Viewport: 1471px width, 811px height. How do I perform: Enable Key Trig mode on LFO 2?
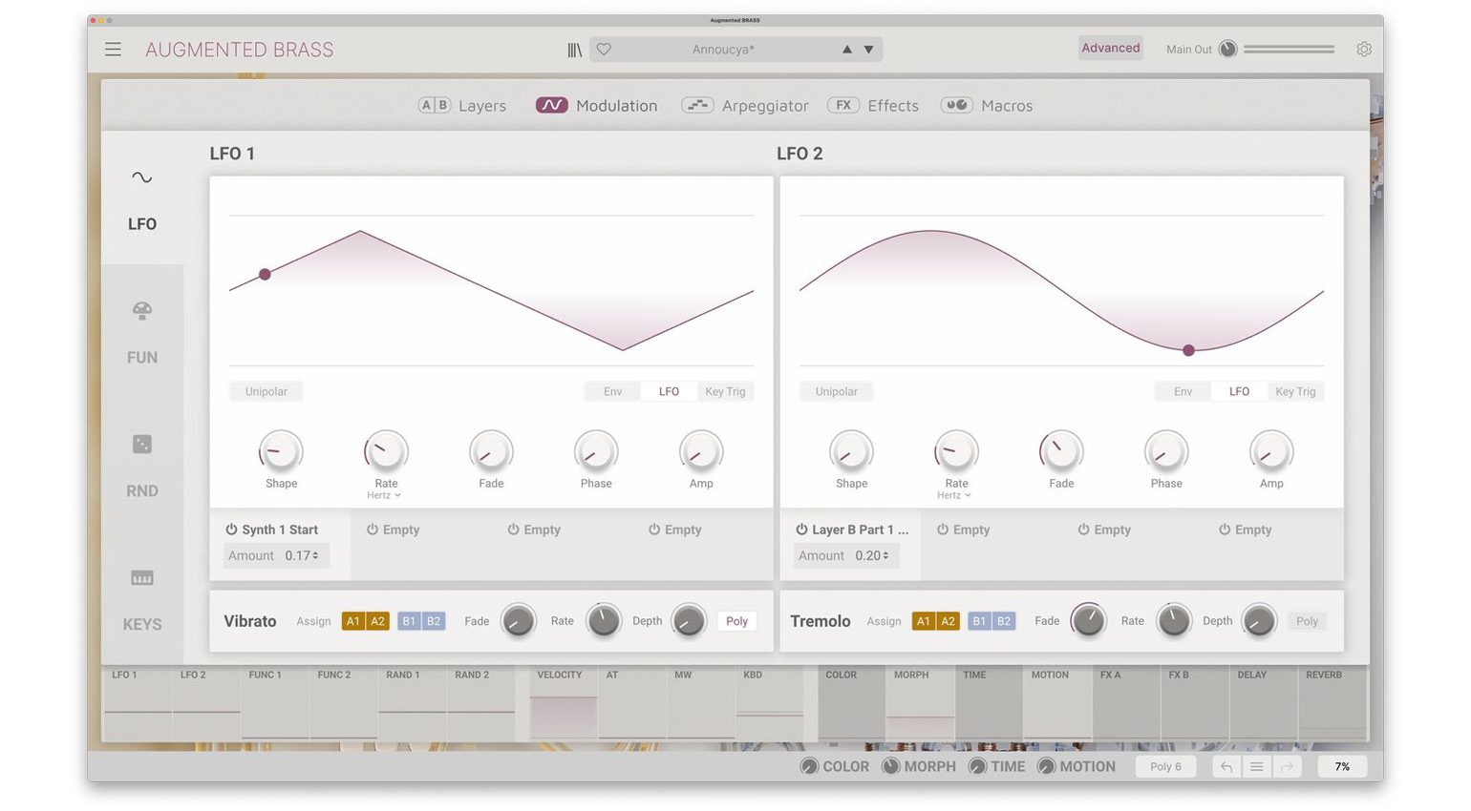coord(1295,392)
